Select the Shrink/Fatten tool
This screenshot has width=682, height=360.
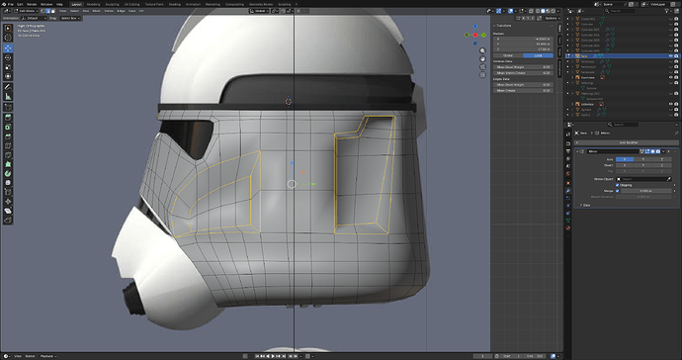[8, 201]
